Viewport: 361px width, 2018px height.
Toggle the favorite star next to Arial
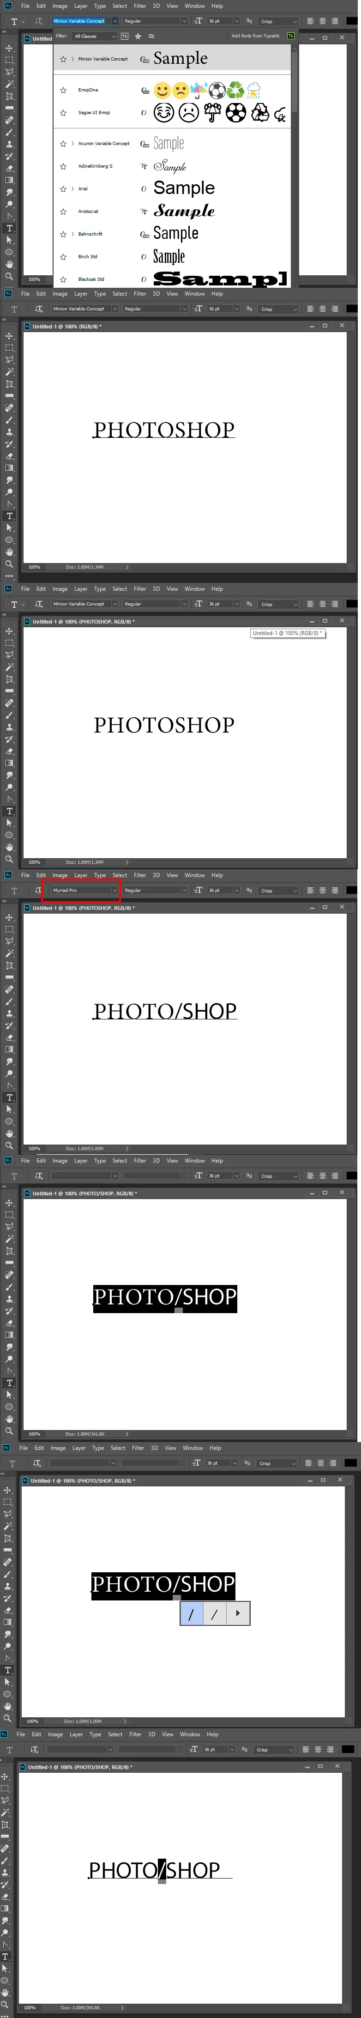[63, 189]
